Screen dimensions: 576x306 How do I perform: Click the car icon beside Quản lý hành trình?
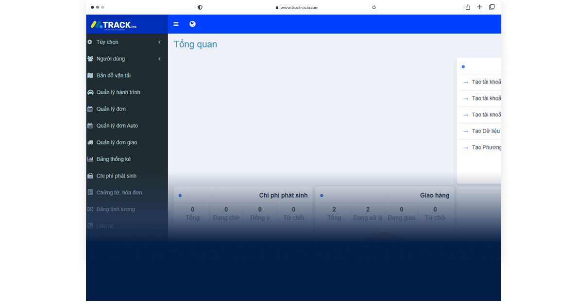(90, 92)
